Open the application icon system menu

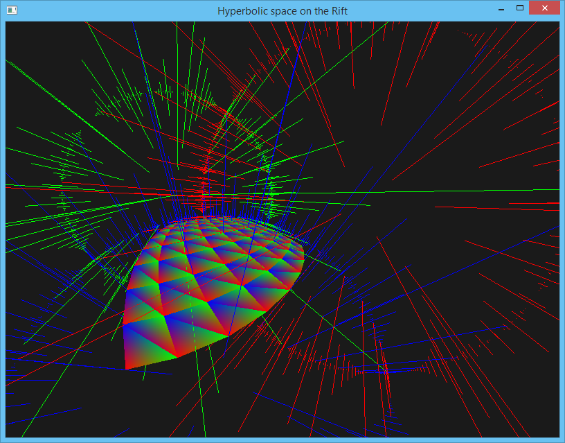pyautogui.click(x=12, y=10)
